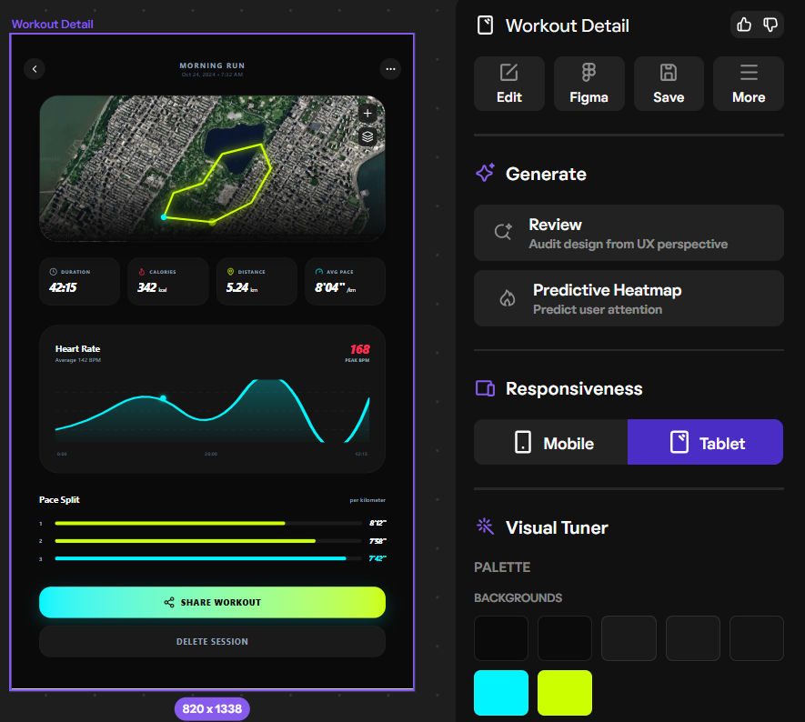Select the Workout Detail frame label
The width and height of the screenshot is (805, 722).
click(52, 25)
